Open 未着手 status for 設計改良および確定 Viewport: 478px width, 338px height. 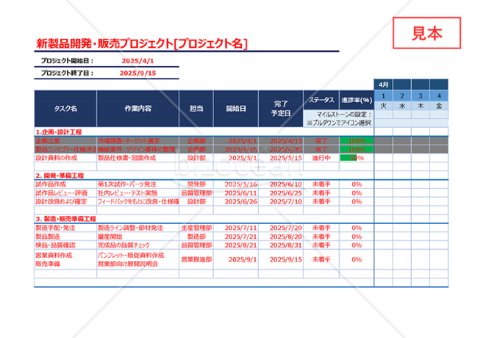(321, 201)
